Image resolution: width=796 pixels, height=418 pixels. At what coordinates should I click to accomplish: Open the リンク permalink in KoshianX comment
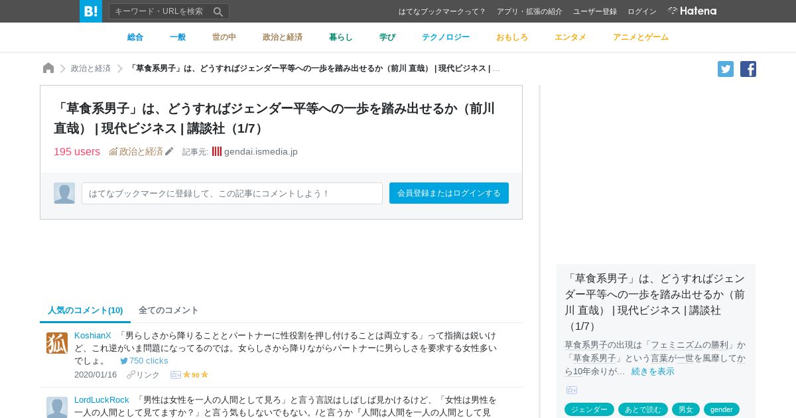pyautogui.click(x=148, y=375)
